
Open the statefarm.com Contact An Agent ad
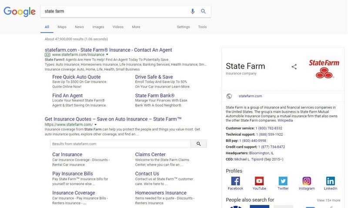[x=108, y=50]
